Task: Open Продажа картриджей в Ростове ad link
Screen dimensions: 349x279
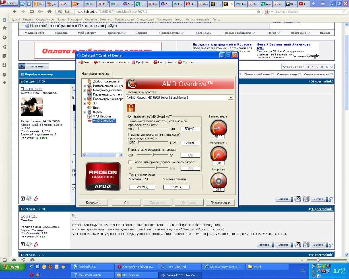Action: point(222,44)
